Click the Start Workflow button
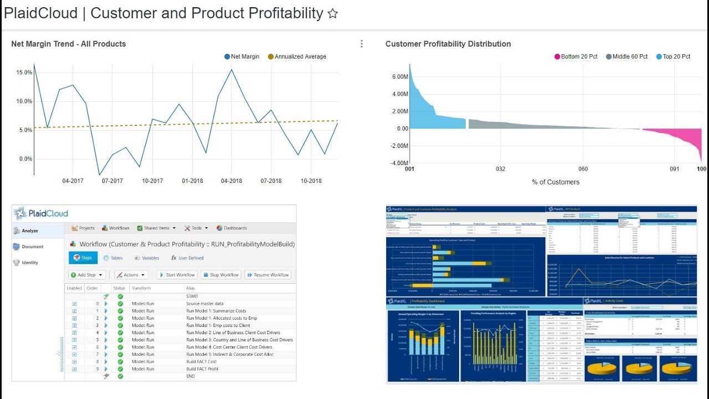The height and width of the screenshot is (399, 709). 177,275
